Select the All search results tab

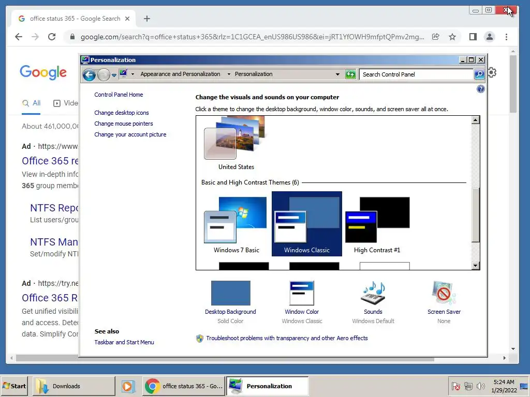pos(31,103)
